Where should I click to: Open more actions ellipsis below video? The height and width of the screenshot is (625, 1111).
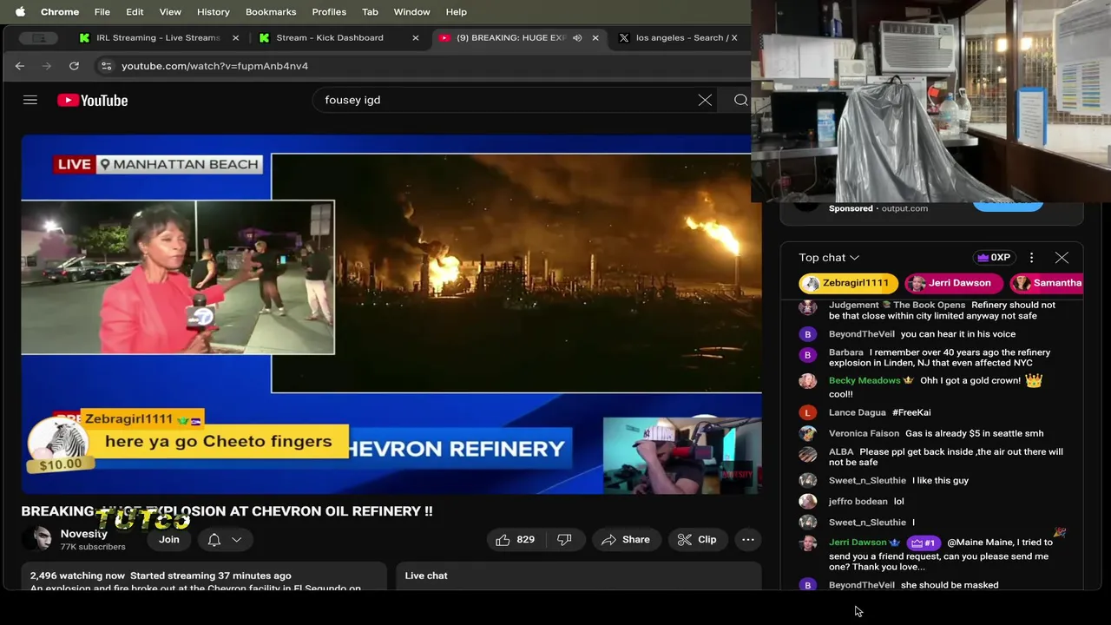tap(747, 540)
